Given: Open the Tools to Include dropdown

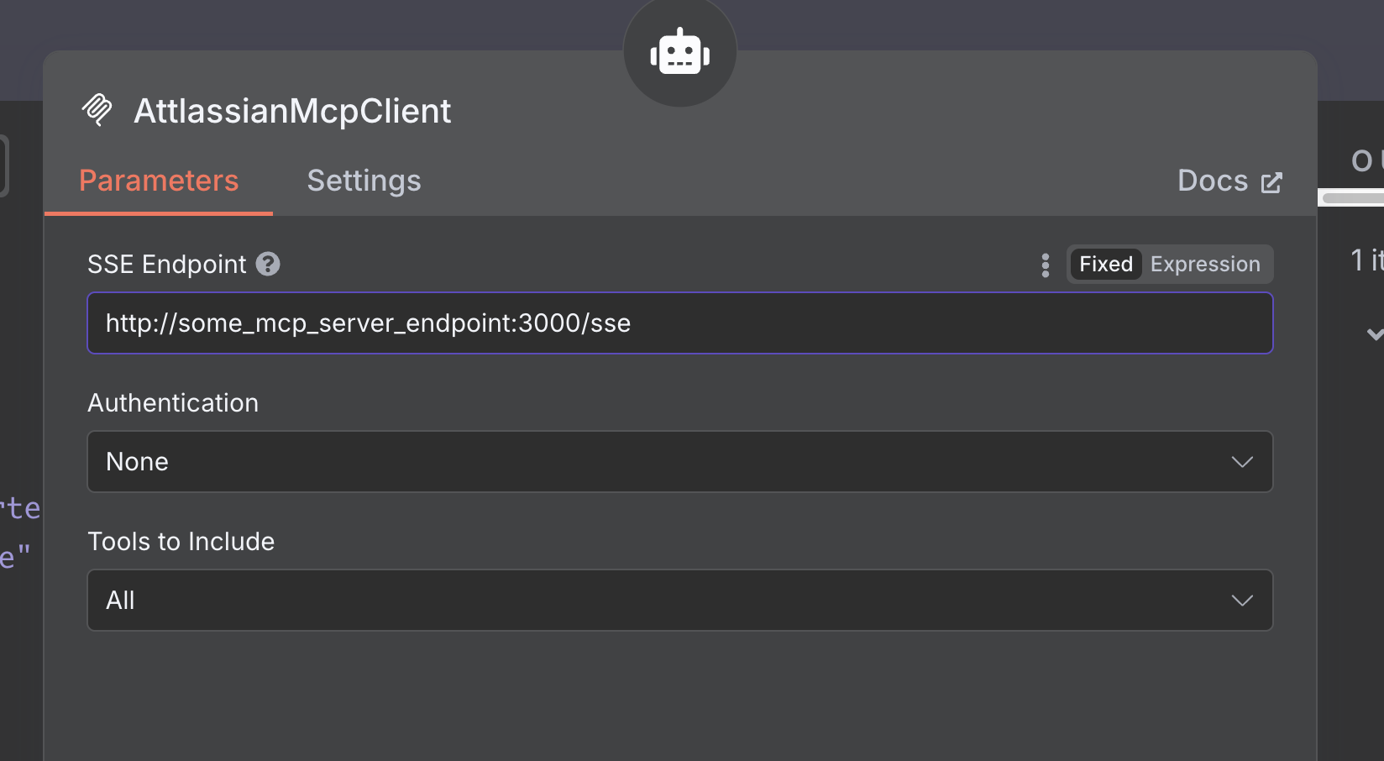Looking at the screenshot, I should (680, 601).
